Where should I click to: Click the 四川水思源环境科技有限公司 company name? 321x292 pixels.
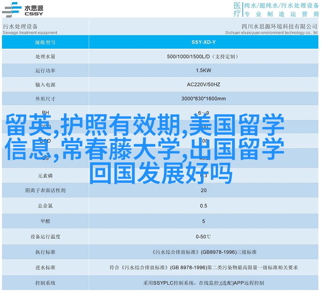point(279,26)
